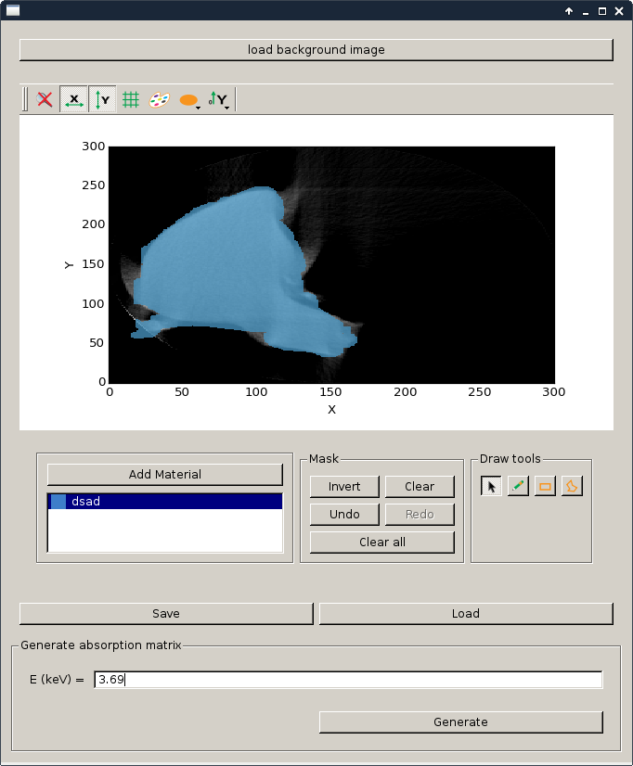Image resolution: width=633 pixels, height=766 pixels.
Task: Toggle the plot grid icon
Action: (131, 99)
